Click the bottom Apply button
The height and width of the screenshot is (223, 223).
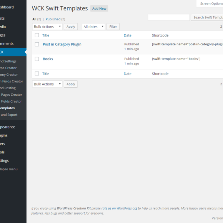coord(71,84)
